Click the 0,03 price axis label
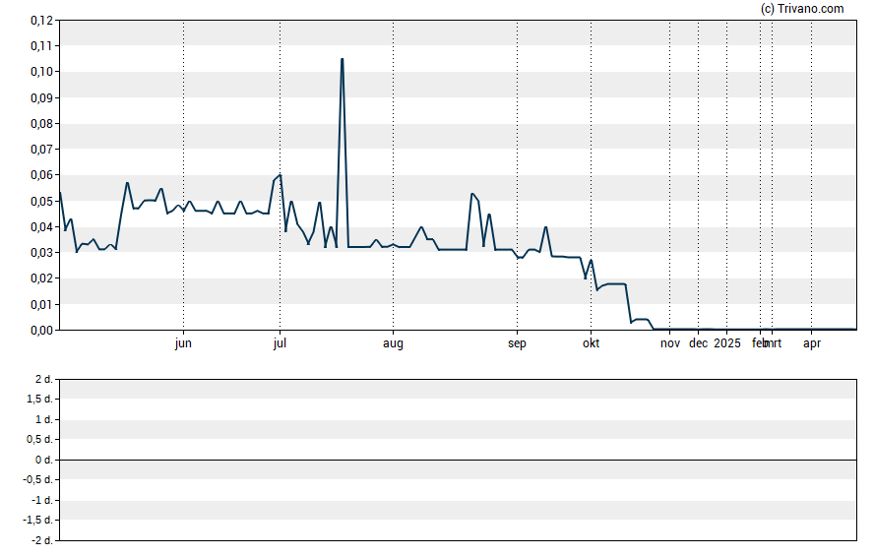The height and width of the screenshot is (556, 874). pos(41,252)
